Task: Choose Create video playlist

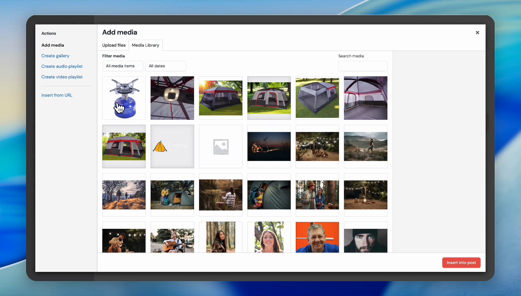Action: click(62, 77)
